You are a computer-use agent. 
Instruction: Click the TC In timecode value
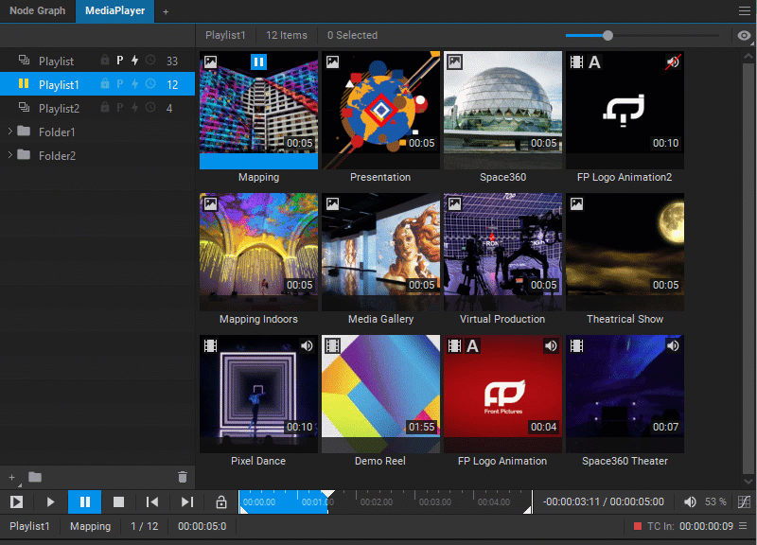(706, 526)
